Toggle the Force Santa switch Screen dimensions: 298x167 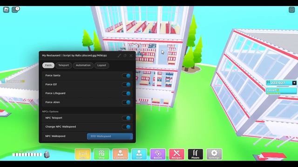click(126, 76)
